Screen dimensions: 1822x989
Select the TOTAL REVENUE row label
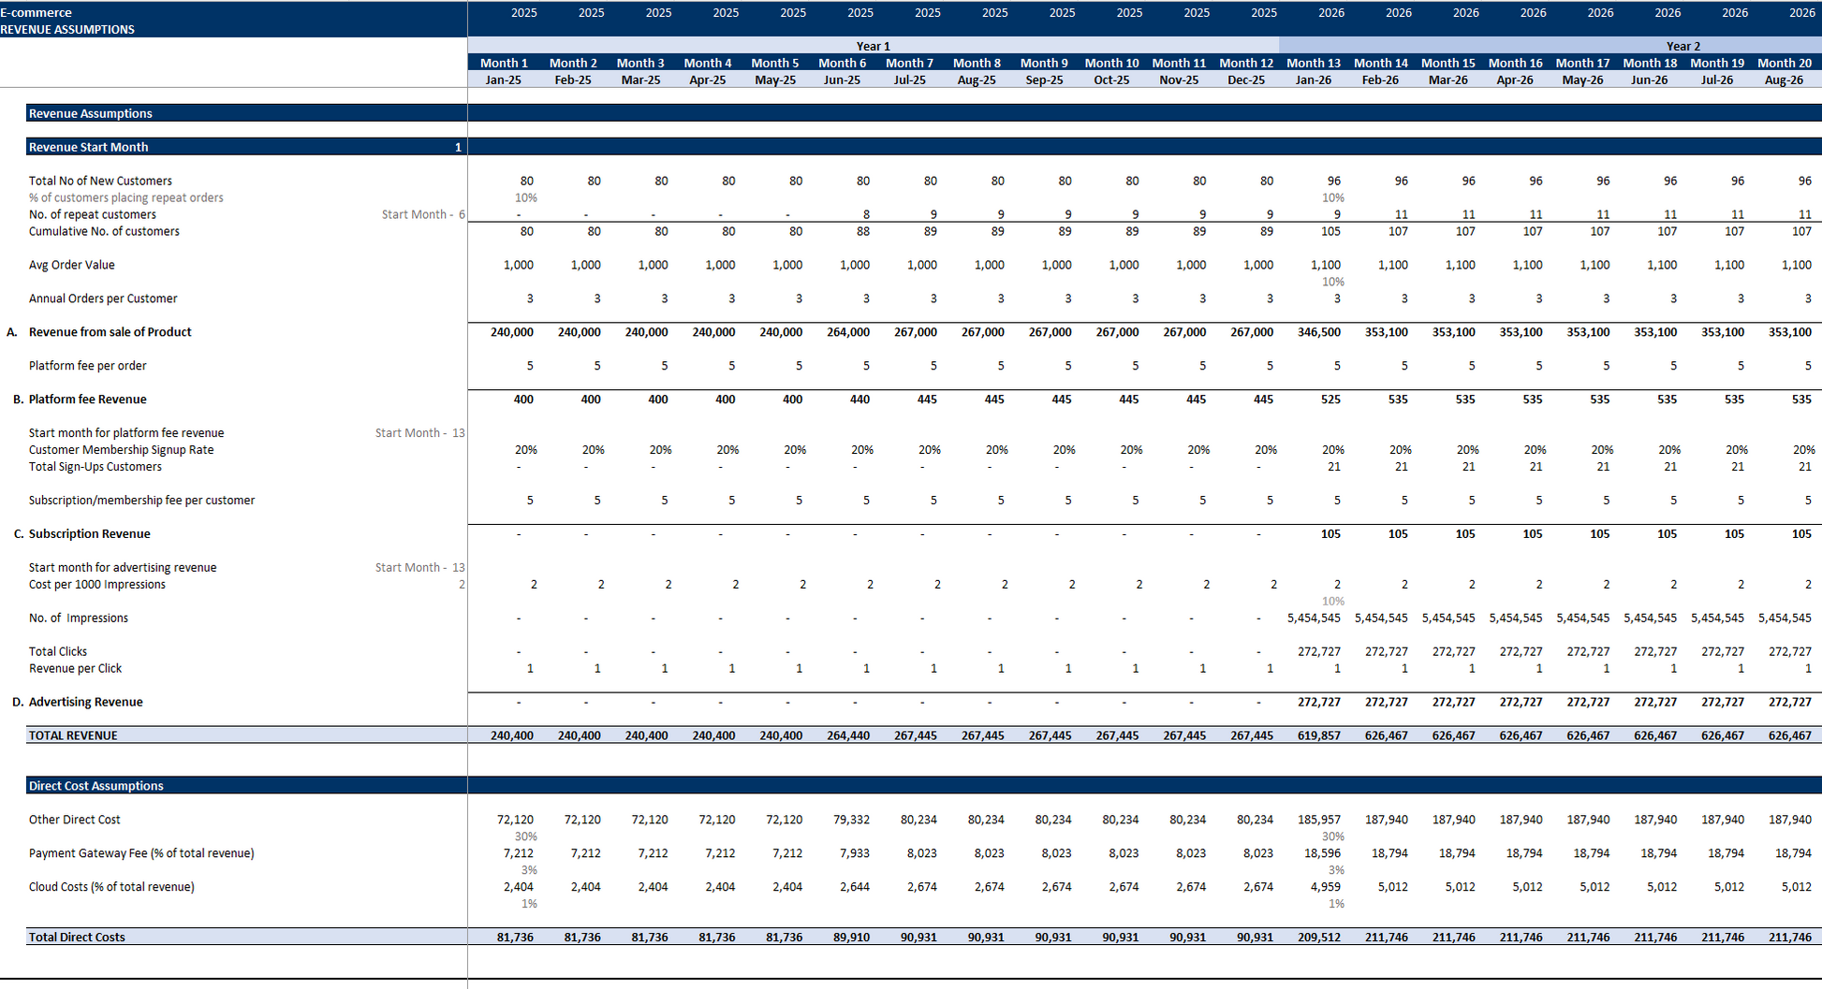pyautogui.click(x=73, y=735)
